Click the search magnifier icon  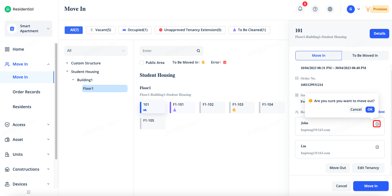198,51
